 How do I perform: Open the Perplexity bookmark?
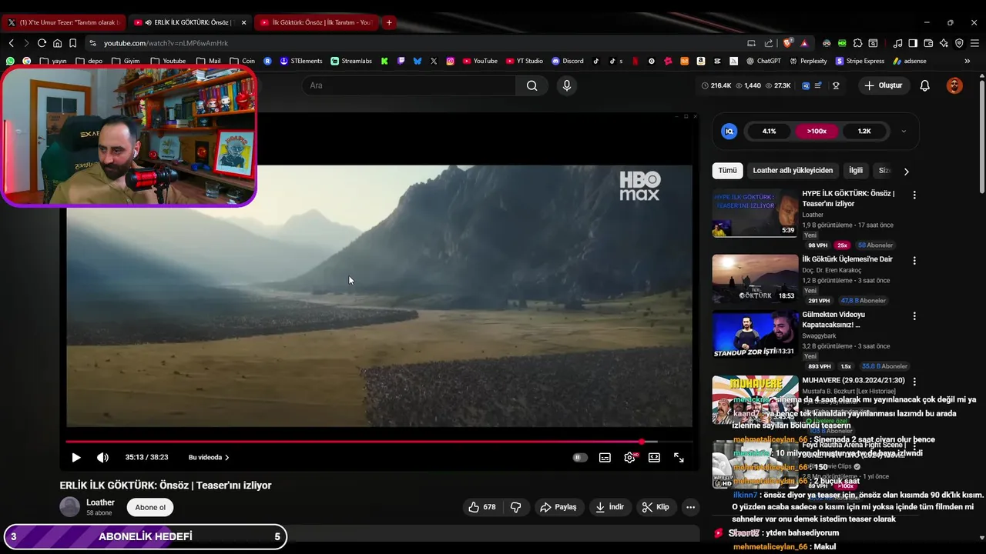(808, 61)
